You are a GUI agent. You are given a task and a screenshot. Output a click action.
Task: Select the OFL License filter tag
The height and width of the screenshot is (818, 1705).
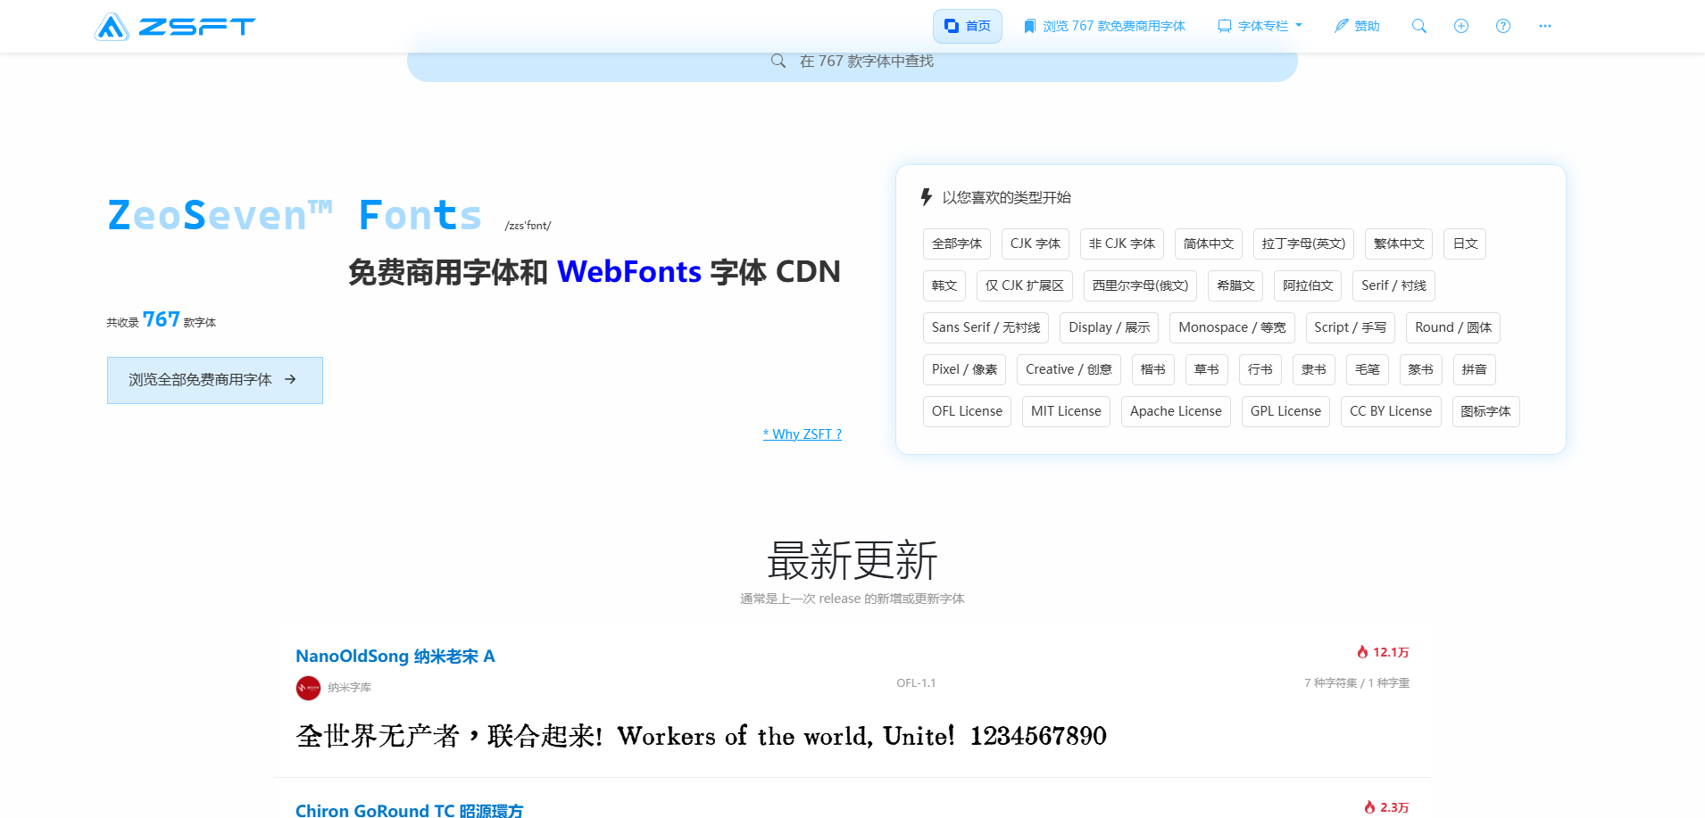coord(967,411)
